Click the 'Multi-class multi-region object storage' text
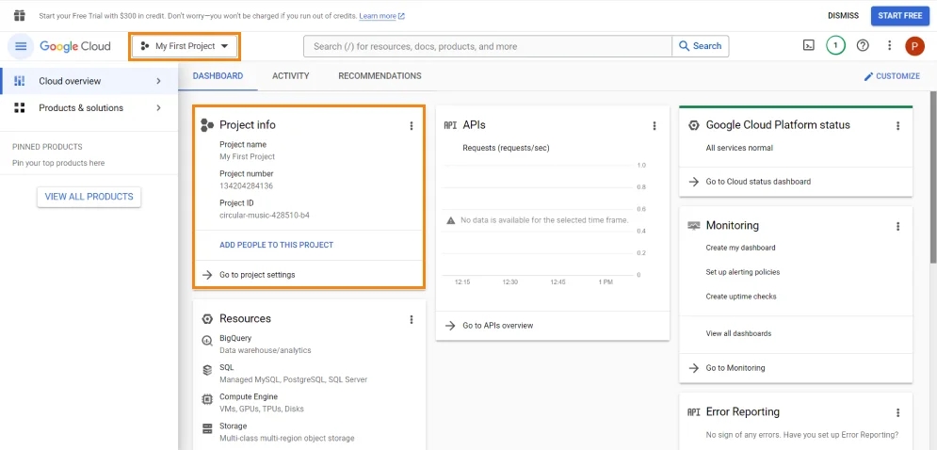This screenshot has height=450, width=937. tap(287, 438)
